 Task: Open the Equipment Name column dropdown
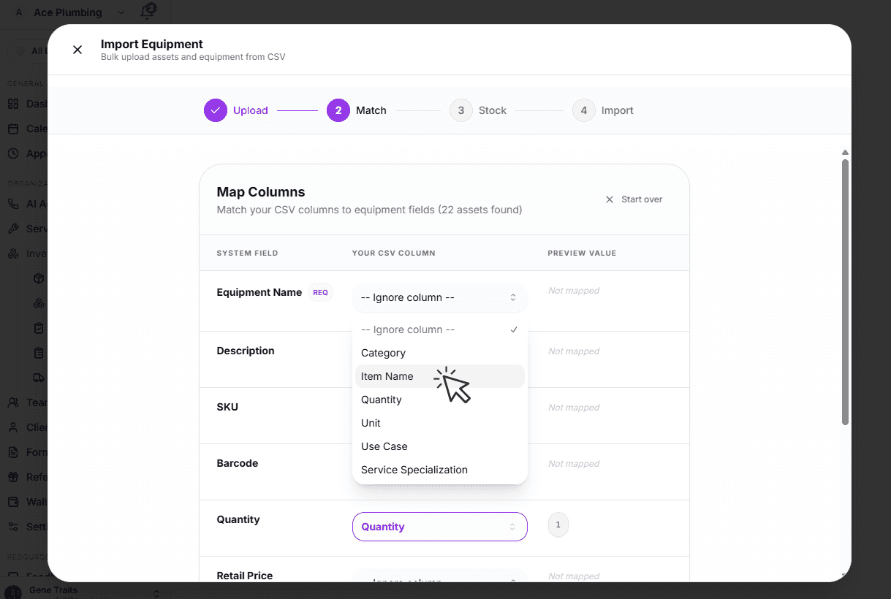pos(439,297)
